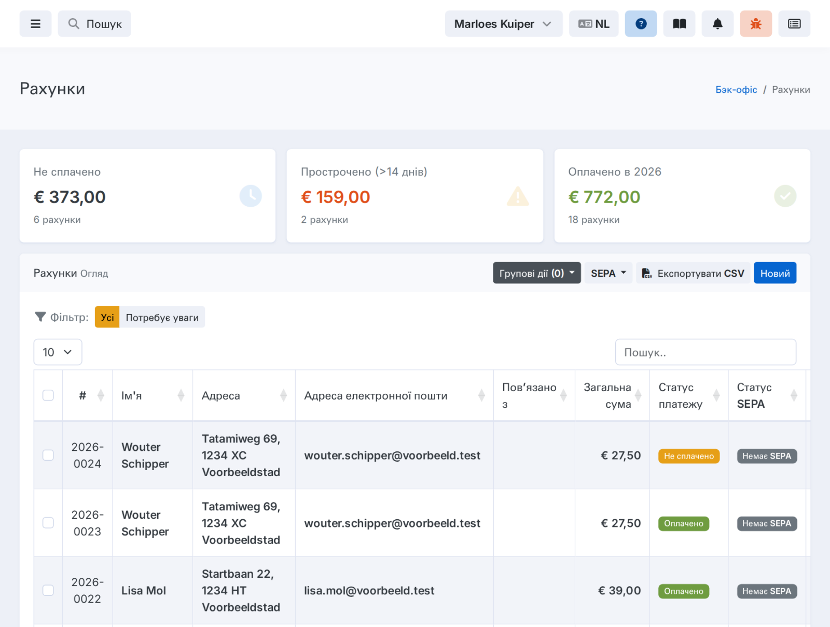This screenshot has width=830, height=627.
Task: Create a new invoice with Новий
Action: click(774, 273)
